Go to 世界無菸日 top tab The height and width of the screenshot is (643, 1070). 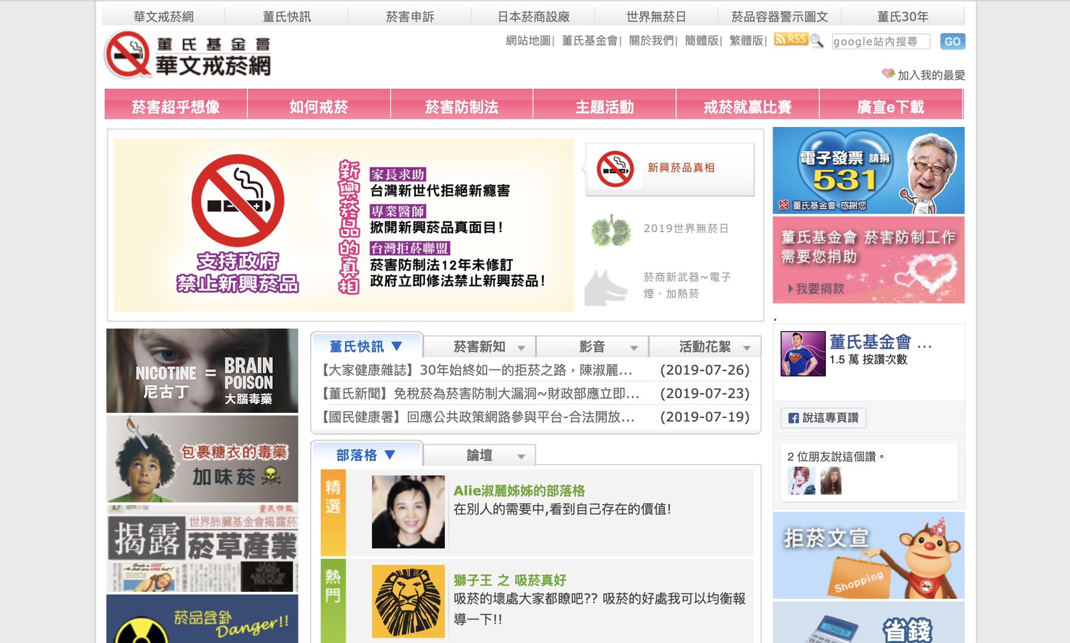tap(656, 16)
